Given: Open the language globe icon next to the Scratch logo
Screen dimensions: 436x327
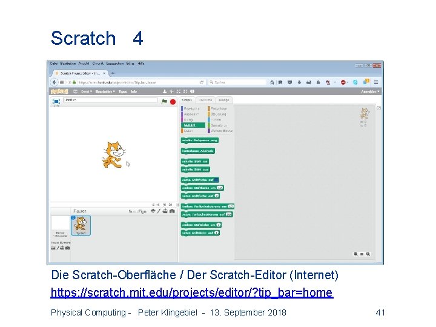Looking at the screenshot, I should click(x=75, y=91).
